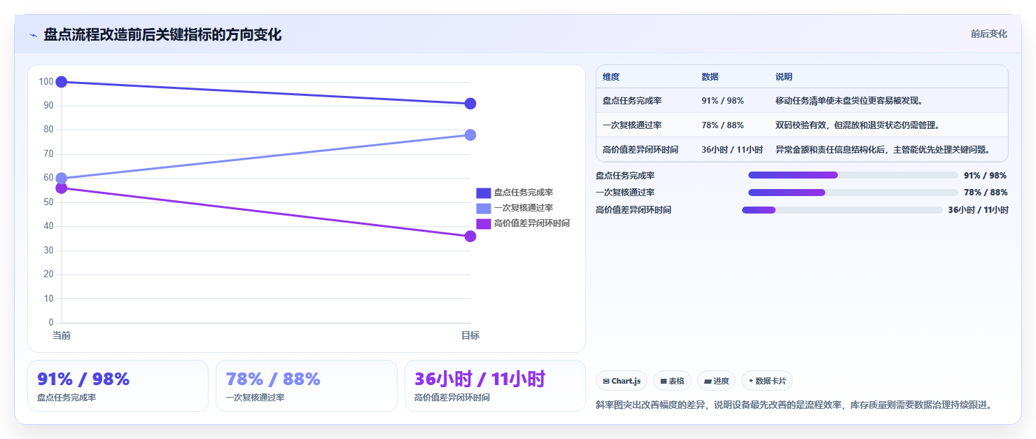Select the 表格 chip
This screenshot has width=1036, height=439.
(672, 381)
